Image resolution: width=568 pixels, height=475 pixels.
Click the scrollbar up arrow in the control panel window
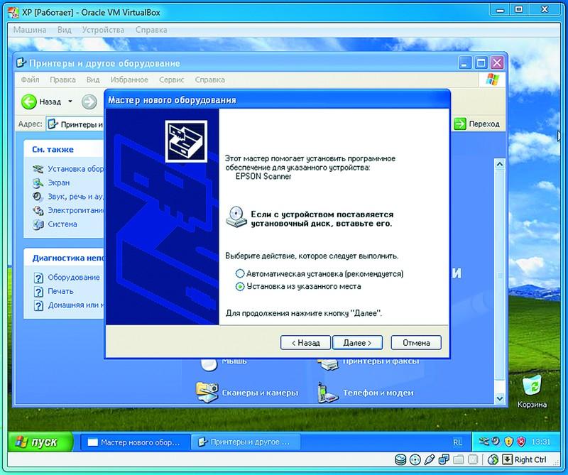[x=500, y=165]
